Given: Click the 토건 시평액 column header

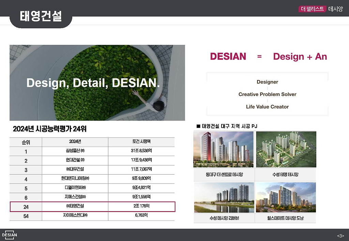Looking at the screenshot, I should pos(141,141).
